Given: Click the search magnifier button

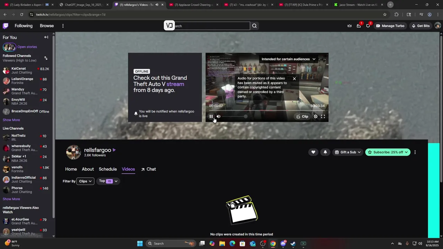Looking at the screenshot, I should point(254,26).
